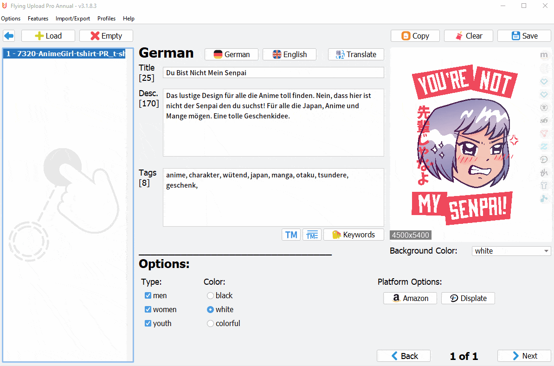Viewport: 554px width, 366px height.
Task: Open the Background Color dropdown
Action: (x=511, y=251)
